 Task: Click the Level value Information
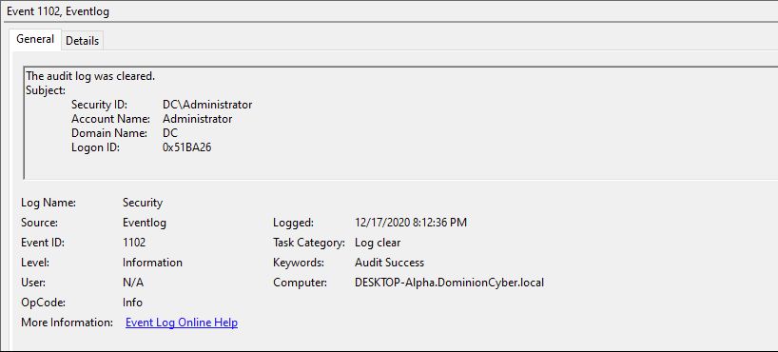[152, 263]
